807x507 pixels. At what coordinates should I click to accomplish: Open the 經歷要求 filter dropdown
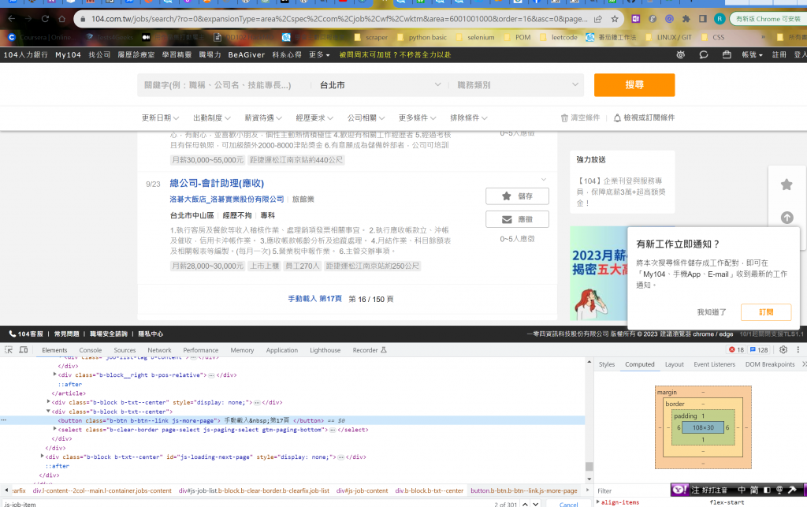[x=315, y=117]
